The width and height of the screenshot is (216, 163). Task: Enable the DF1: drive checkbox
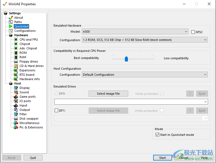(x=56, y=111)
